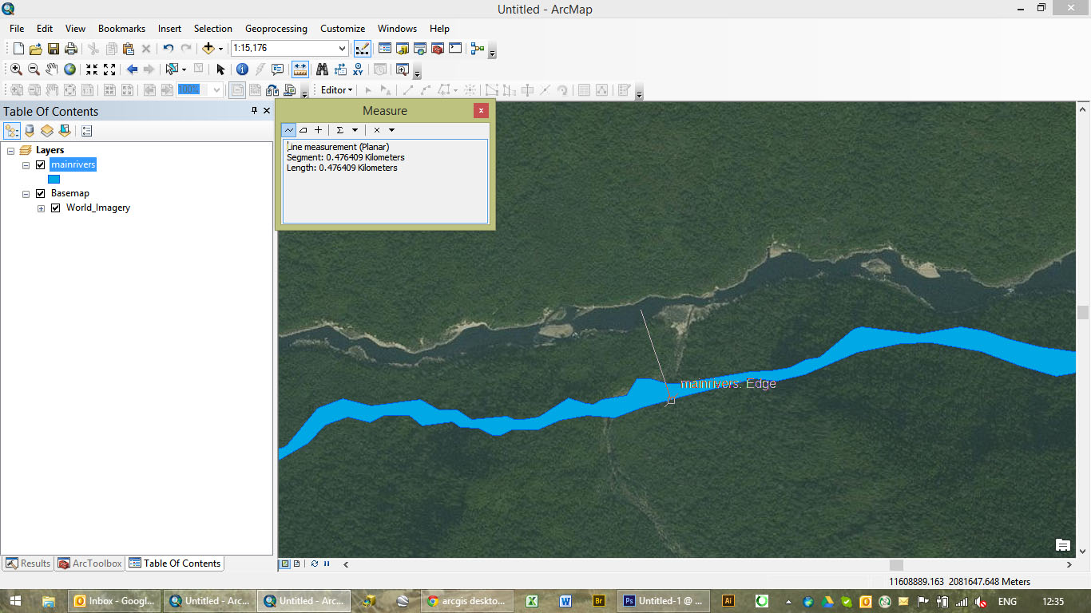Image resolution: width=1091 pixels, height=613 pixels.
Task: Click the Windows Start button
Action: [x=15, y=601]
